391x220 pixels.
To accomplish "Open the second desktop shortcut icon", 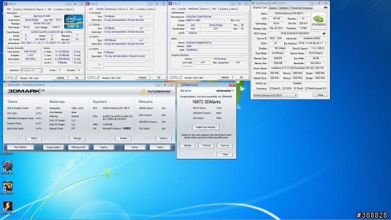I will coord(8,186).
